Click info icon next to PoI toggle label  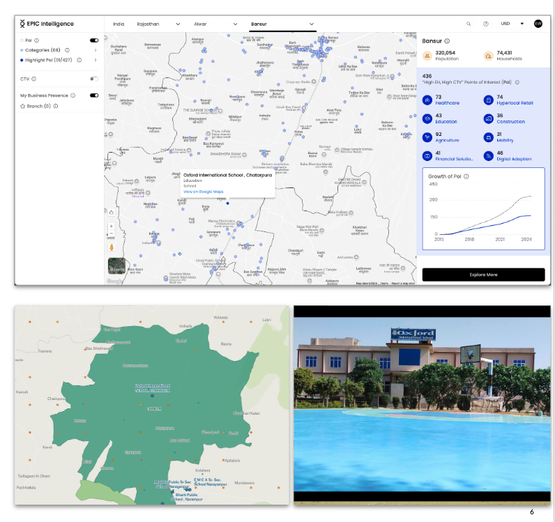[x=36, y=40]
